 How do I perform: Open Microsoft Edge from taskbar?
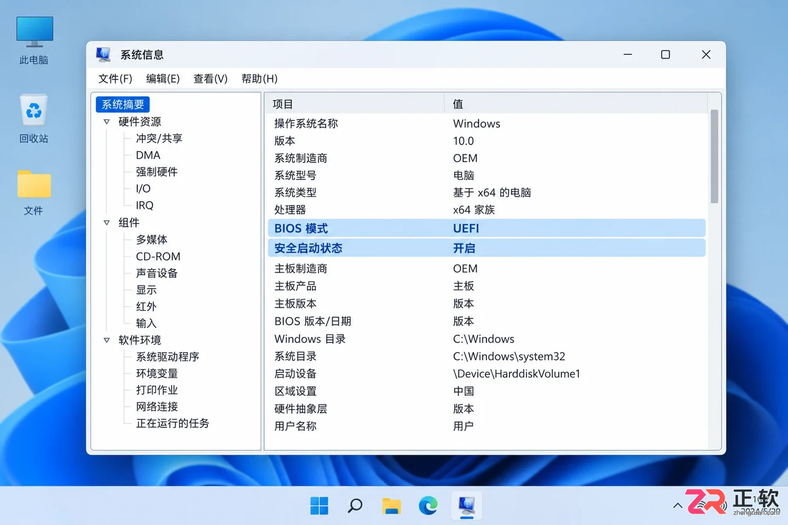tap(428, 506)
